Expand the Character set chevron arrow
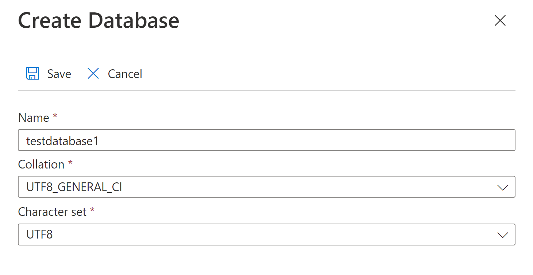The image size is (533, 275). pos(503,235)
